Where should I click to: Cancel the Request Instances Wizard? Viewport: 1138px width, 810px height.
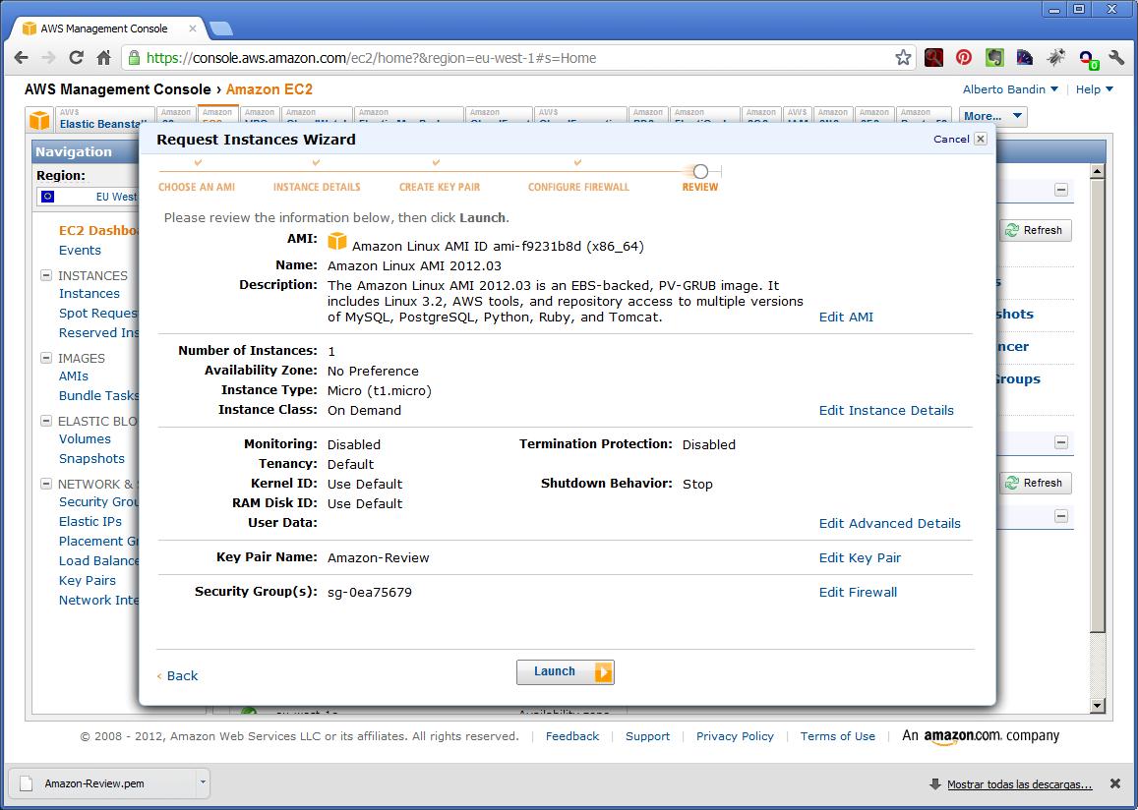point(959,140)
